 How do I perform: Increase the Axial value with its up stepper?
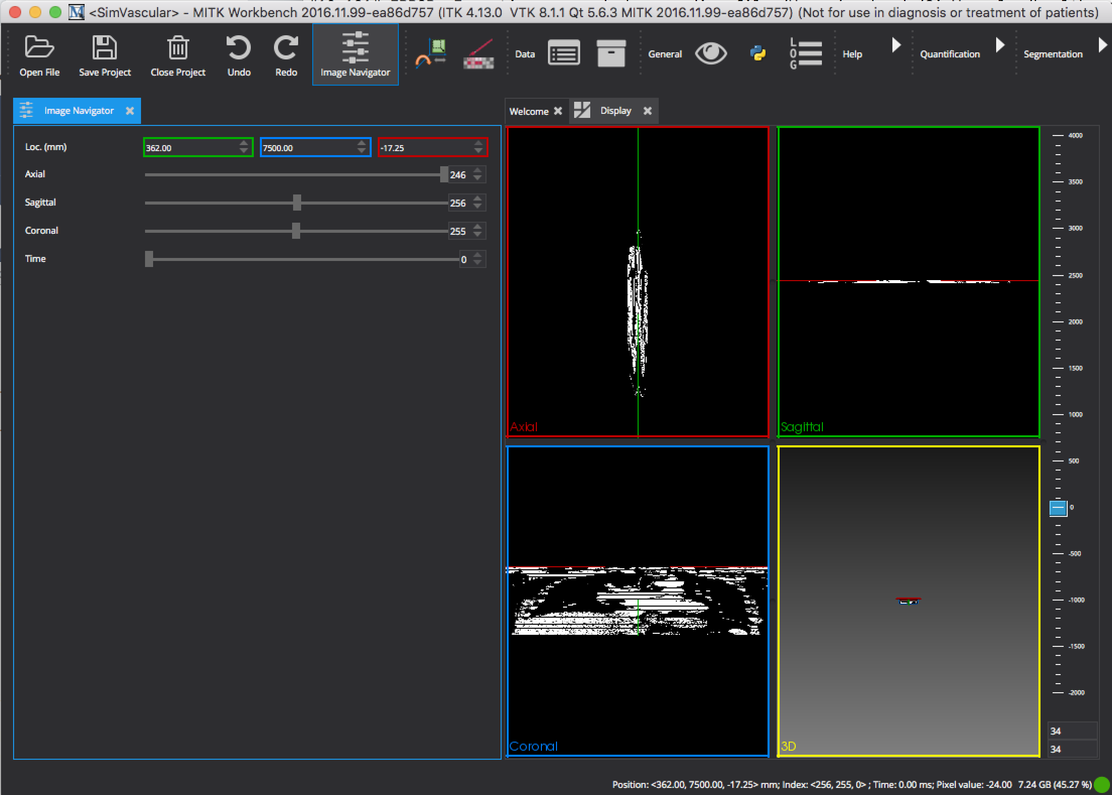point(478,171)
